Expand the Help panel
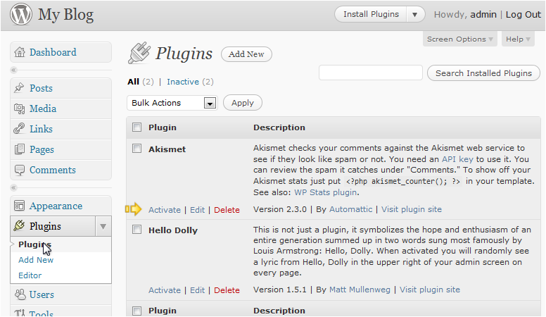 point(518,39)
